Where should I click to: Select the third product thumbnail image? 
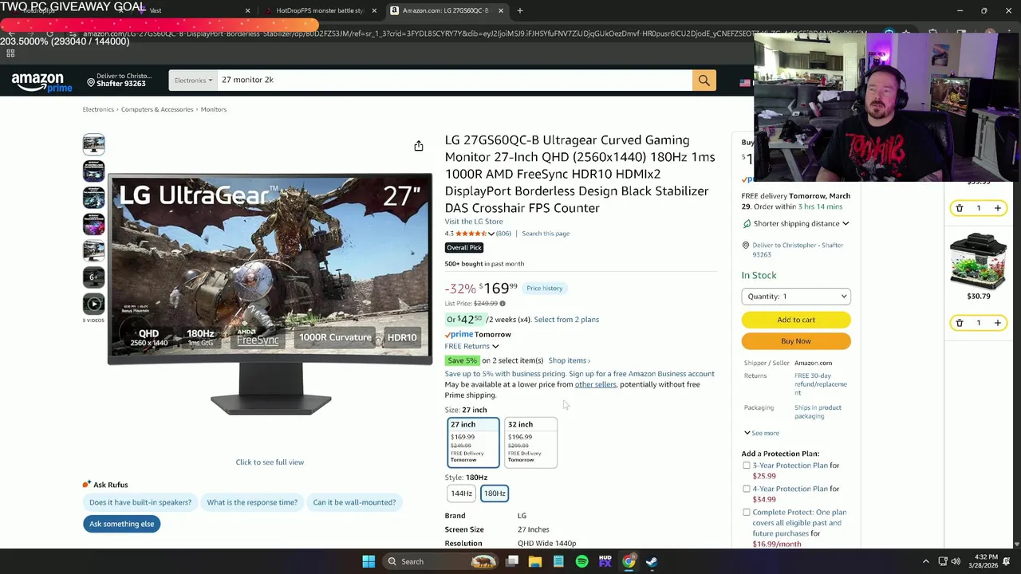(93, 198)
